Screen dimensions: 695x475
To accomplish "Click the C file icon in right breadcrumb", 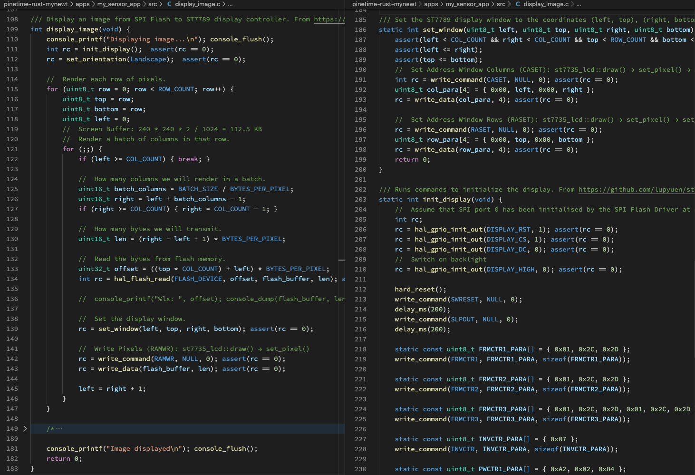I will click(518, 4).
